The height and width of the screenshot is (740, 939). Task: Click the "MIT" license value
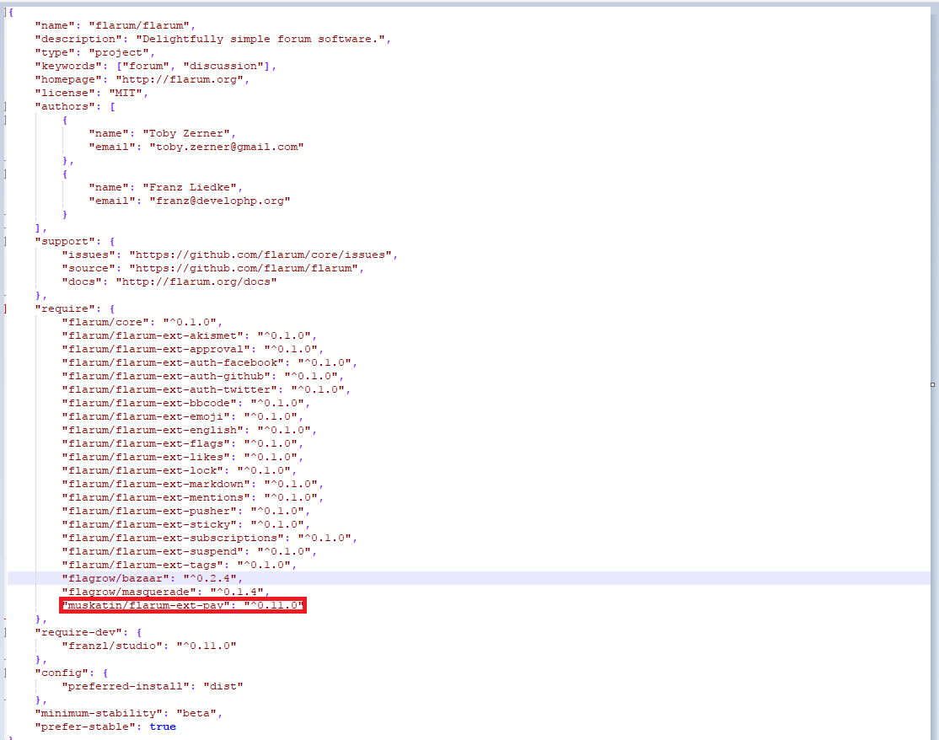(126, 93)
